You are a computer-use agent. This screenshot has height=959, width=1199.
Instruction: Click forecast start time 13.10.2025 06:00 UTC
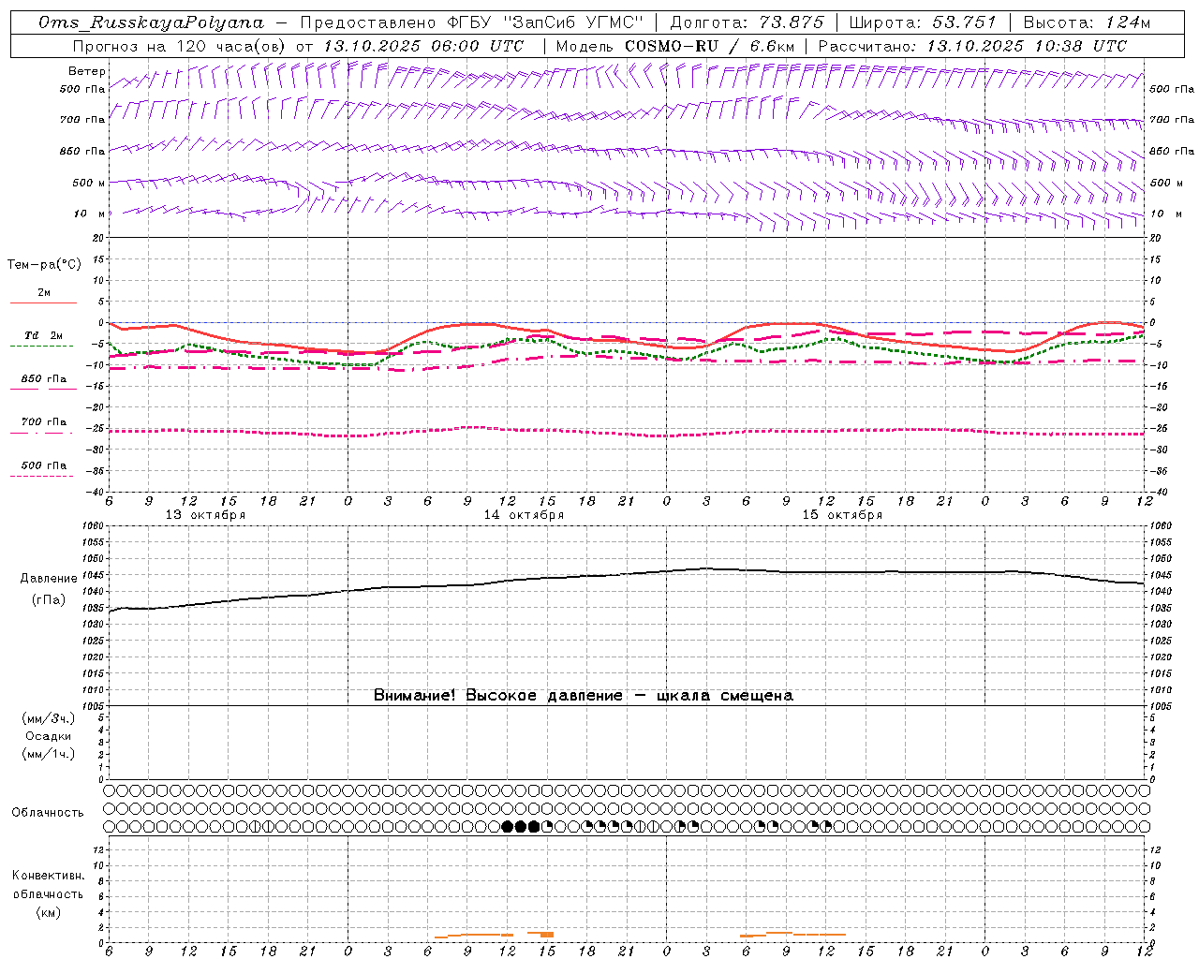[423, 46]
